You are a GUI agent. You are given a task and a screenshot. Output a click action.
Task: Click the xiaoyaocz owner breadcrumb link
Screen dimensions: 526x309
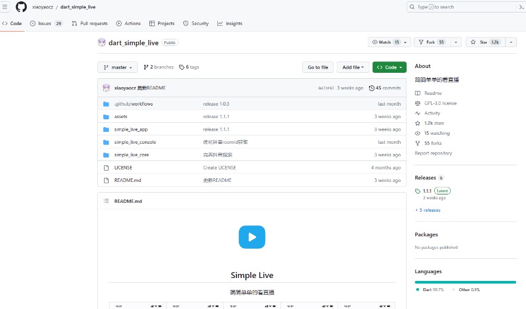click(42, 7)
